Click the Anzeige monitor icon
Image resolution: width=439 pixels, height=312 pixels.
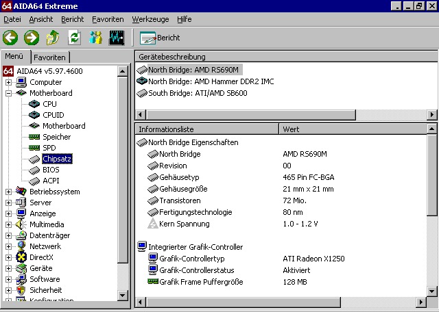pos(21,213)
